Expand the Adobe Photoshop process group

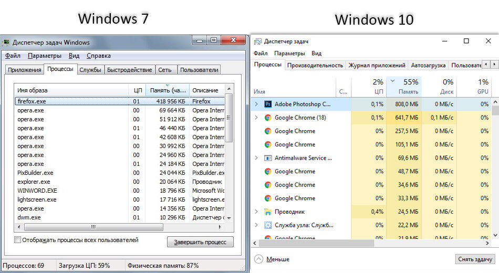point(256,104)
